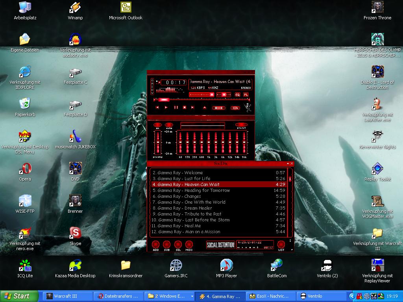
Task: Click the eject button in Winamp
Action: coord(205,108)
